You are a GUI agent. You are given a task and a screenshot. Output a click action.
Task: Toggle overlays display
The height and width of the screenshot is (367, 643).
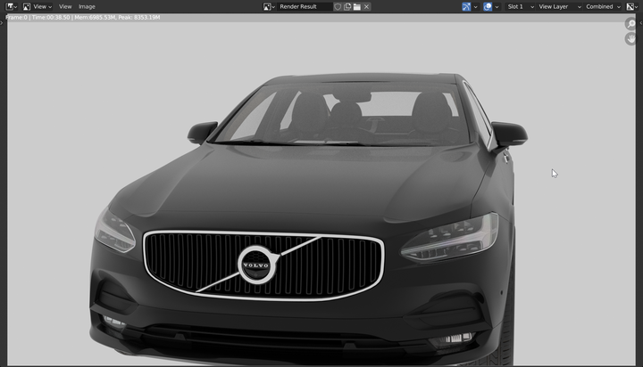[x=488, y=6]
